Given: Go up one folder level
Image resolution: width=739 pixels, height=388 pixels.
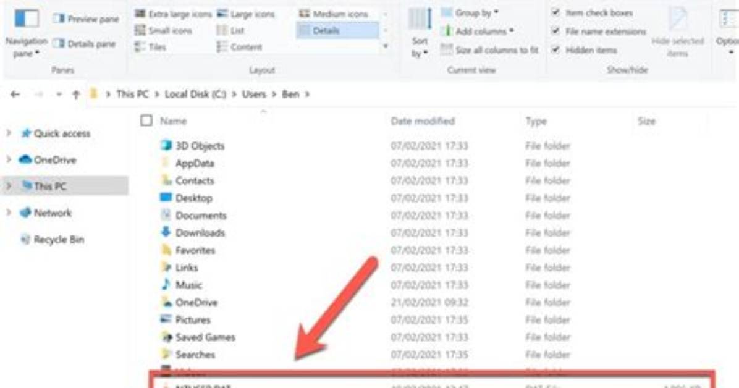Looking at the screenshot, I should point(76,95).
